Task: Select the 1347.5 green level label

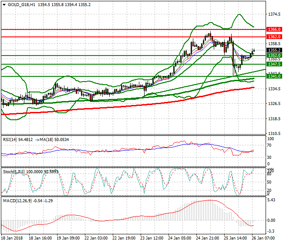Action: 273,64
